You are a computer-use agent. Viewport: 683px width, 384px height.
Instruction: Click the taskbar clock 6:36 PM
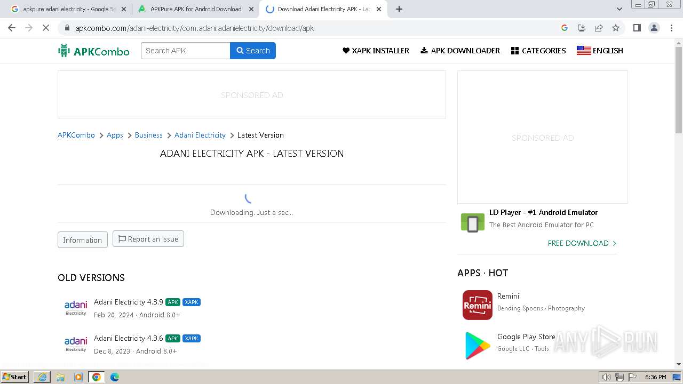(x=655, y=377)
